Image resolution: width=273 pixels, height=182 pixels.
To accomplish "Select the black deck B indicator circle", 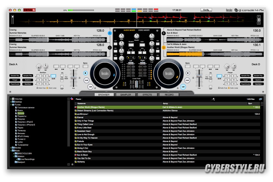I will (164, 33).
